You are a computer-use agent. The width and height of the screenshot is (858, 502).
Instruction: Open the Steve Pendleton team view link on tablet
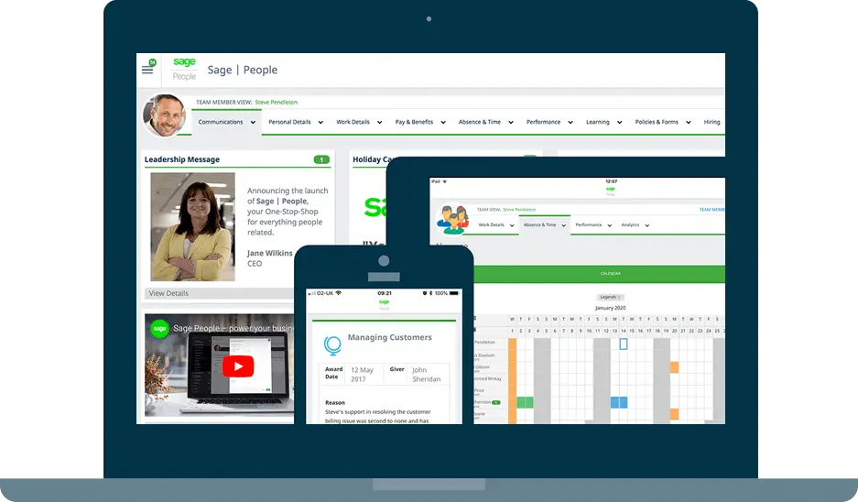click(x=519, y=210)
